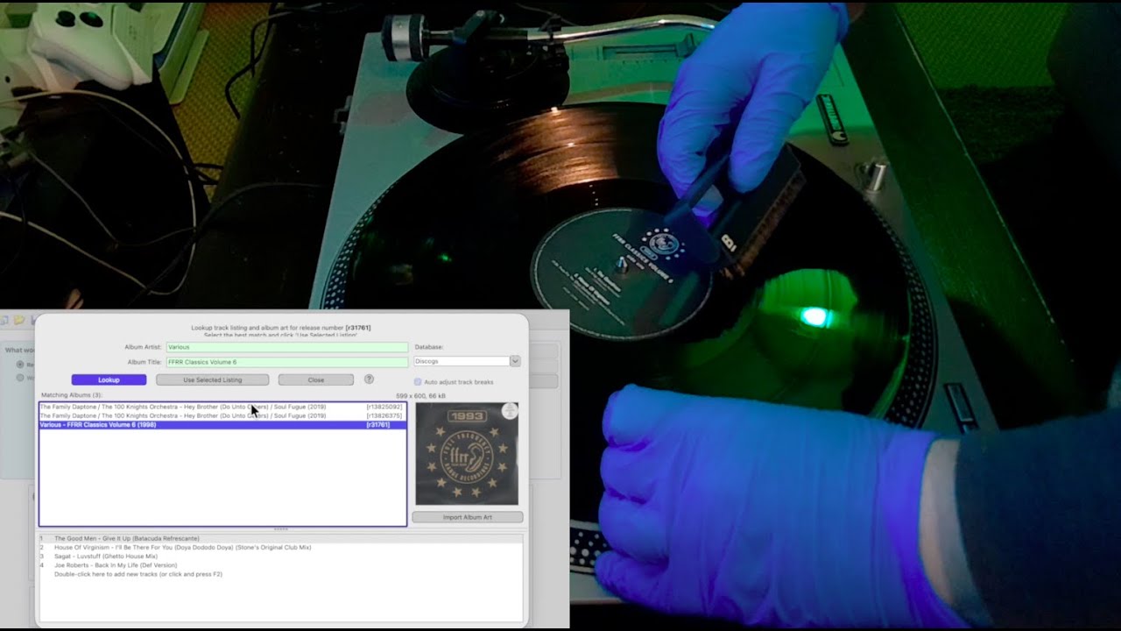Select 'Various - FFRR Classics Volume 6 (1998)' listing

(222, 424)
